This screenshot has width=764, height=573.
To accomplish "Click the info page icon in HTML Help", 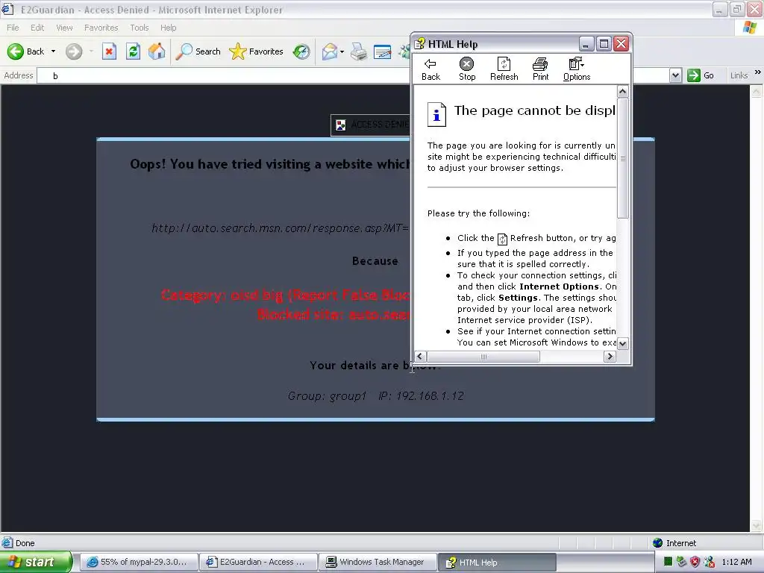I will click(436, 114).
